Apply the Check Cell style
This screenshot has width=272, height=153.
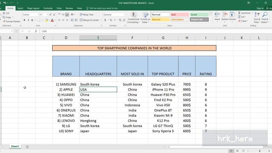pos(199,20)
